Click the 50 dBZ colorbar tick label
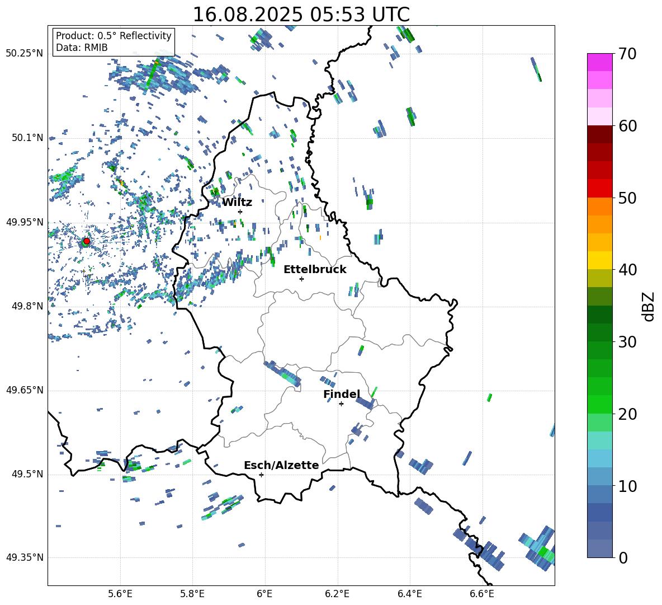The image size is (662, 605). (627, 198)
